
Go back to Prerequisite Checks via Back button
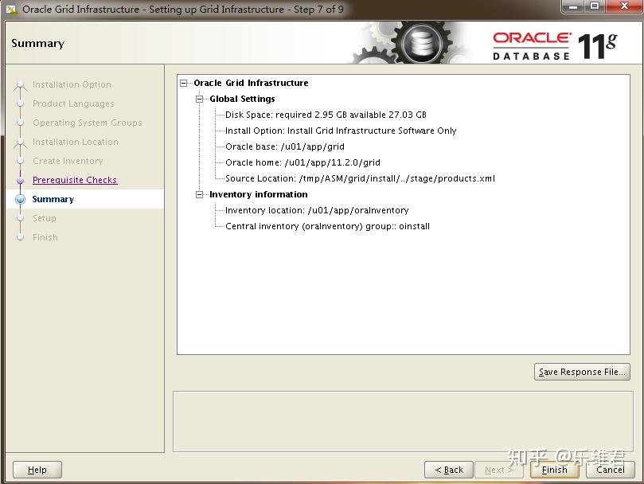pos(447,470)
